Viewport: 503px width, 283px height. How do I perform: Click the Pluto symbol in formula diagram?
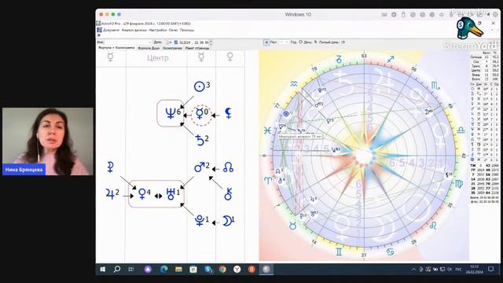(200, 220)
